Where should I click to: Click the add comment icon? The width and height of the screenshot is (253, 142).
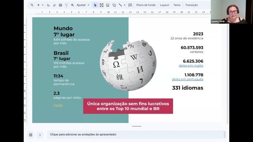pos(130,5)
